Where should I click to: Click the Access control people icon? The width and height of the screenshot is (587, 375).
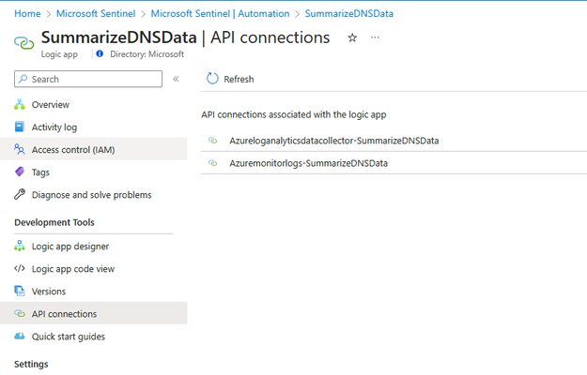tap(20, 149)
